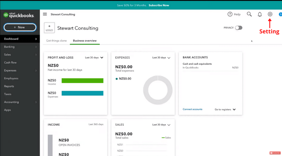282x156 pixels.
Task: Click Cash and cash equivalents label
Action: (x=197, y=64)
